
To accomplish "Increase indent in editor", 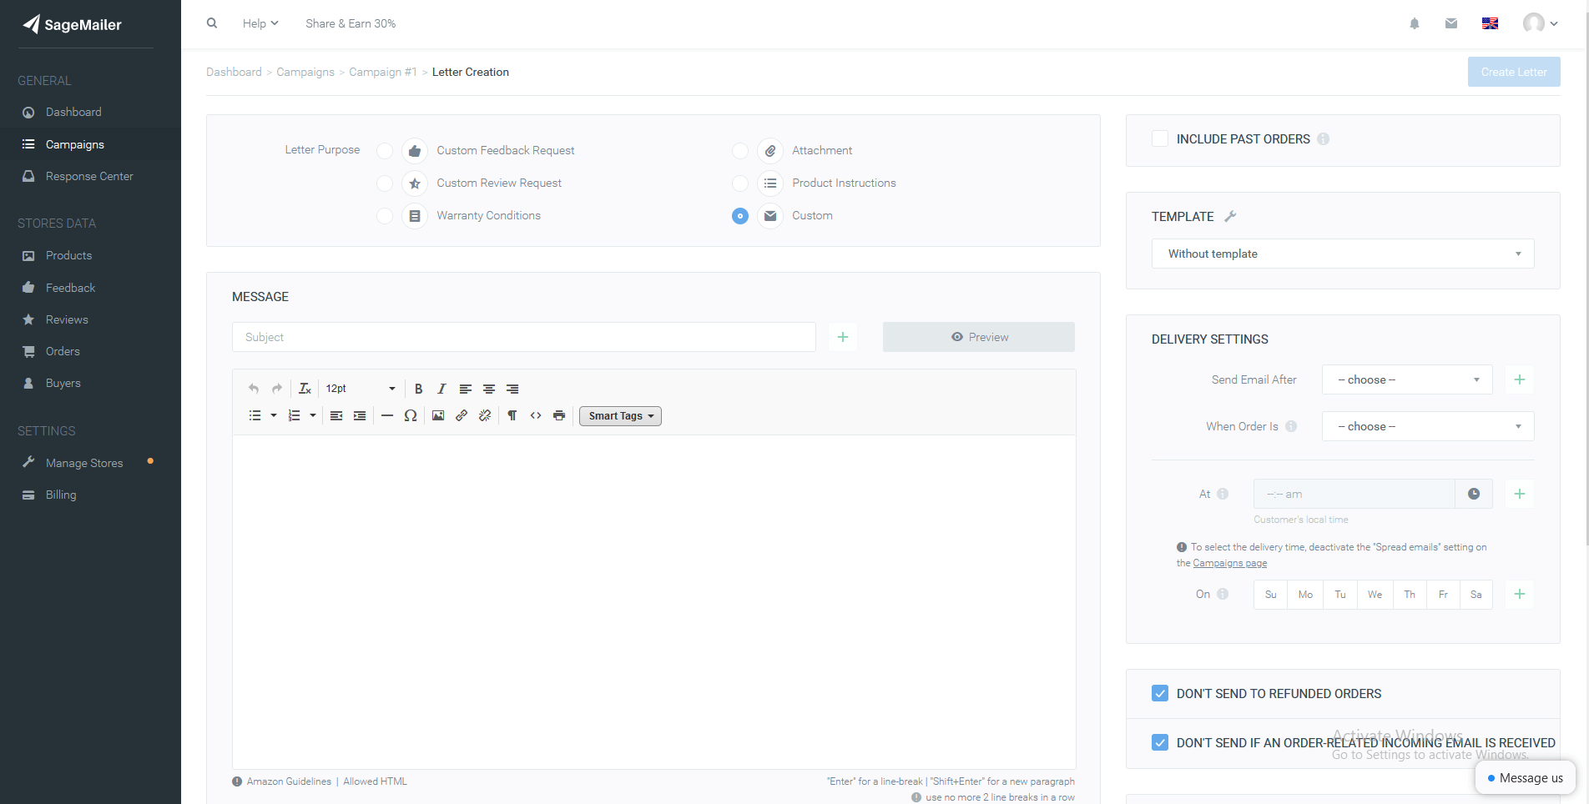I will coord(360,415).
